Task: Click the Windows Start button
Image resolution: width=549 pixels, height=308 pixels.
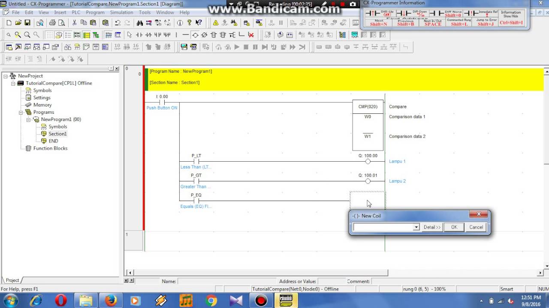Action: 11,301
